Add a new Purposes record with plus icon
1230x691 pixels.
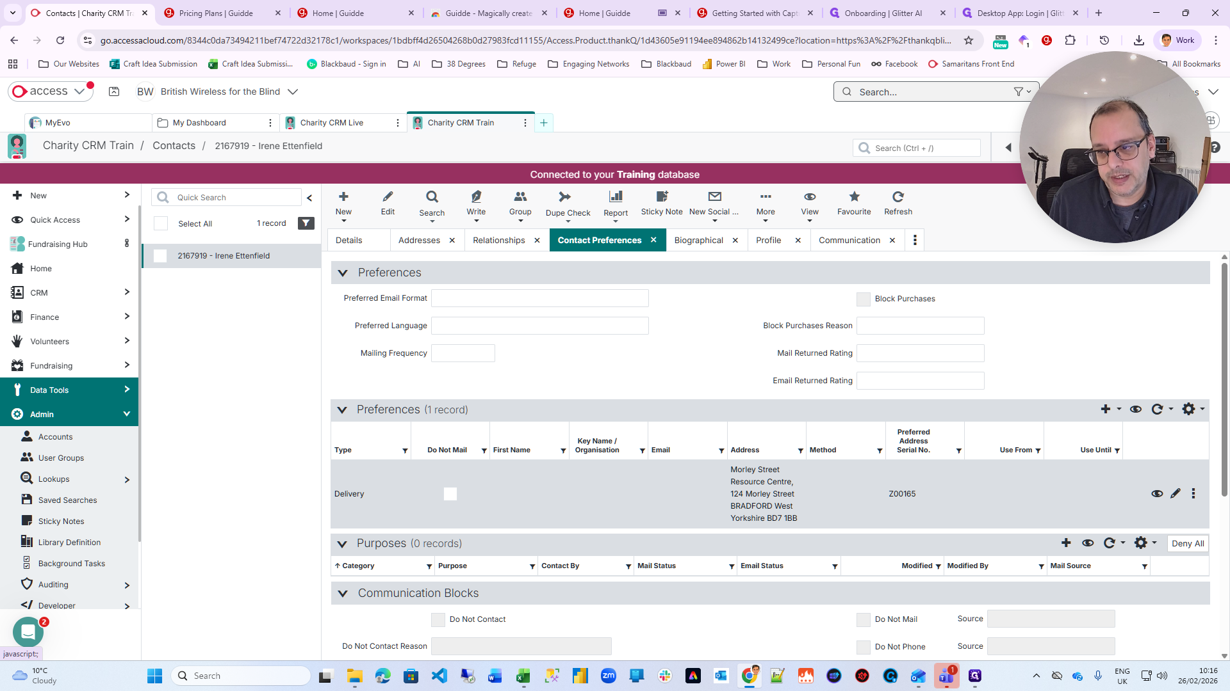(1066, 543)
